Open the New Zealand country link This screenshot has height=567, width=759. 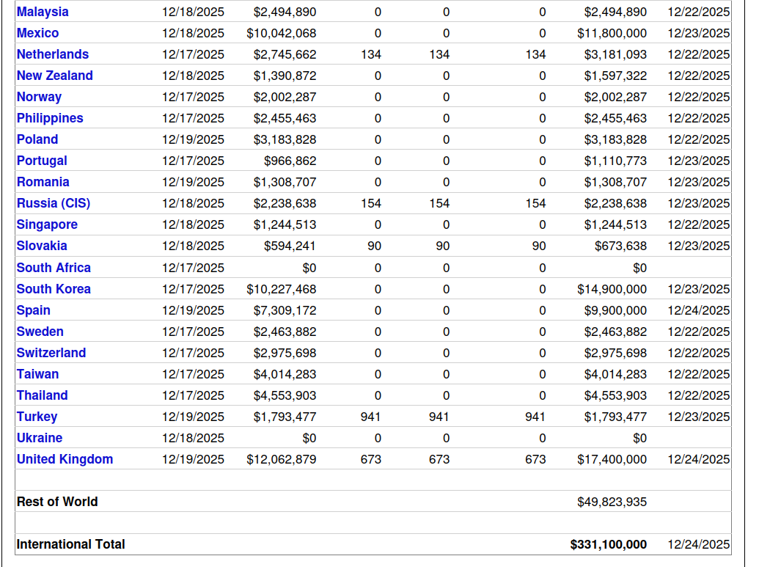tap(55, 76)
